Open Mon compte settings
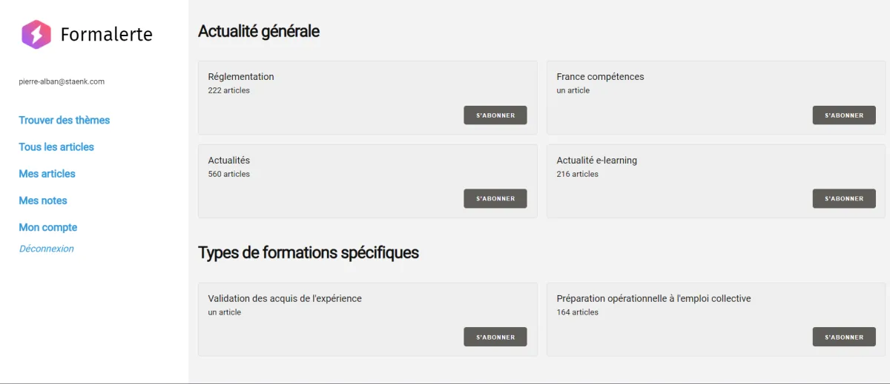This screenshot has height=384, width=890. [48, 227]
